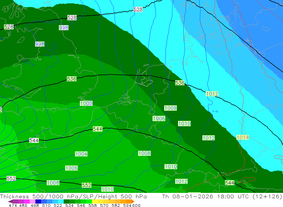The image size is (283, 207).
Task: Click the 'Thickness 500/1000 hPa/SLP/Height 500 hPa' title
Action: pos(73,197)
